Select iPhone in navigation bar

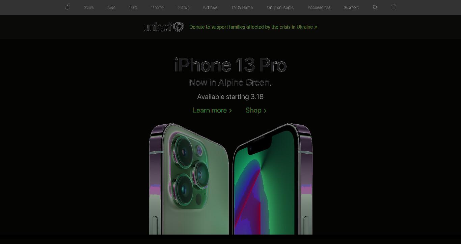pos(157,7)
